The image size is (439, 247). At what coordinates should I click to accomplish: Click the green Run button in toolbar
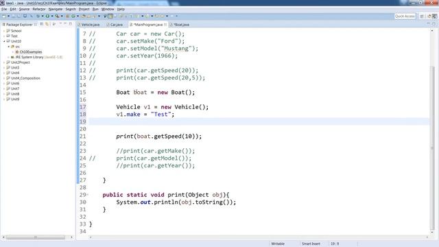(47, 16)
